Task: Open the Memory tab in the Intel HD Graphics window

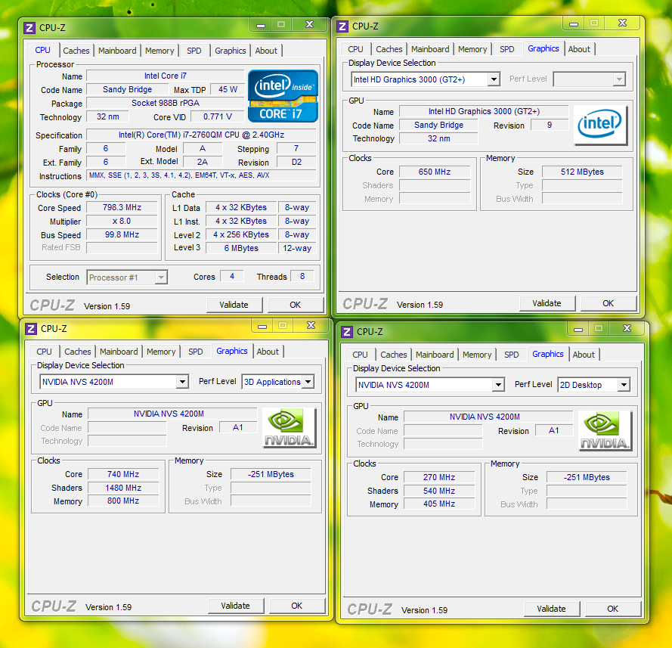Action: (472, 49)
